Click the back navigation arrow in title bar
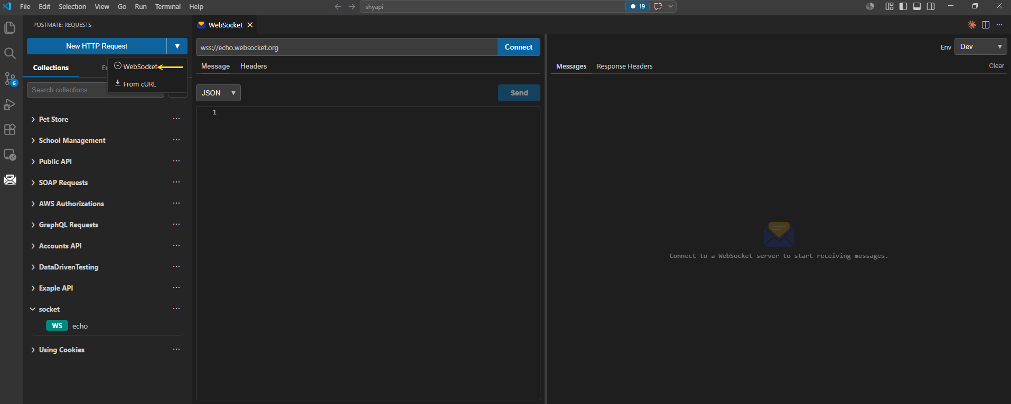 point(338,7)
